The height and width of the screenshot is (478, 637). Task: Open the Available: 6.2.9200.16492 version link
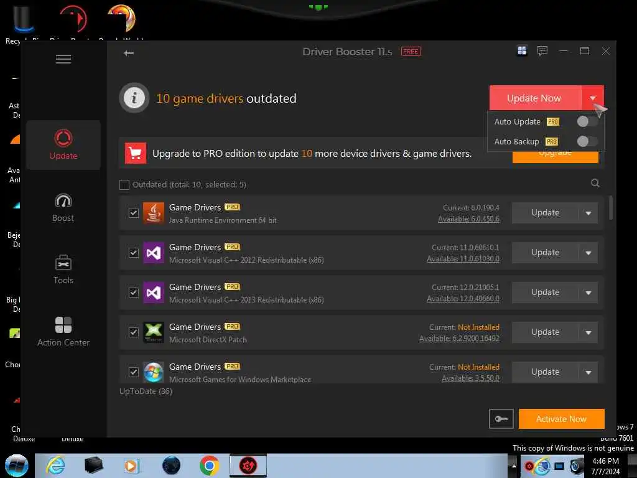click(460, 339)
